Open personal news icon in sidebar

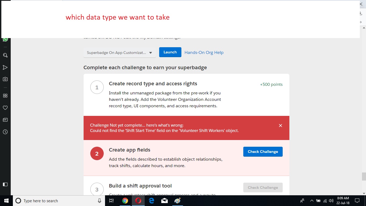[5, 120]
